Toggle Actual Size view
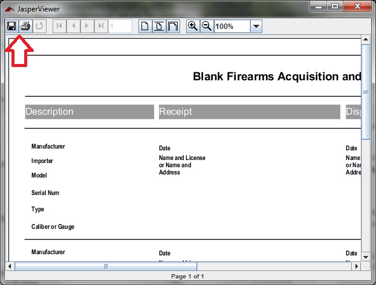Screen dimensions: 376x285 tap(145, 26)
